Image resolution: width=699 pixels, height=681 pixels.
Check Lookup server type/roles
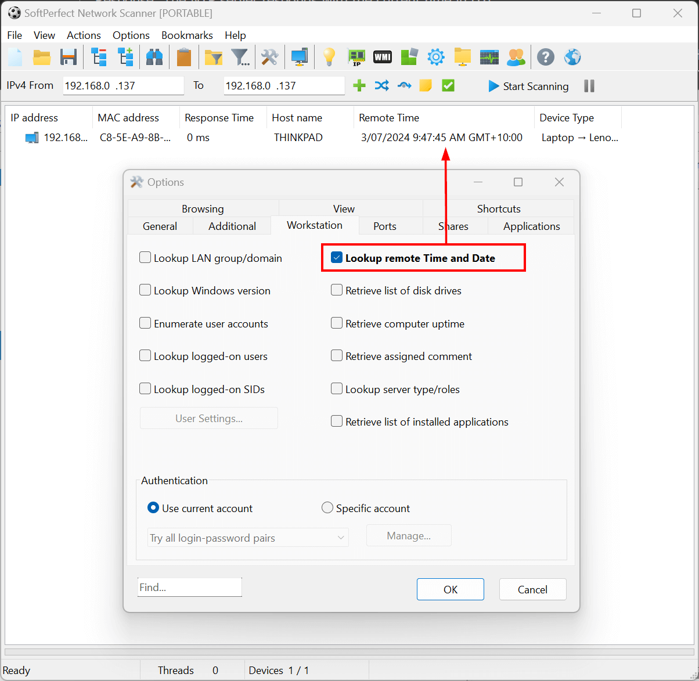pyautogui.click(x=337, y=389)
